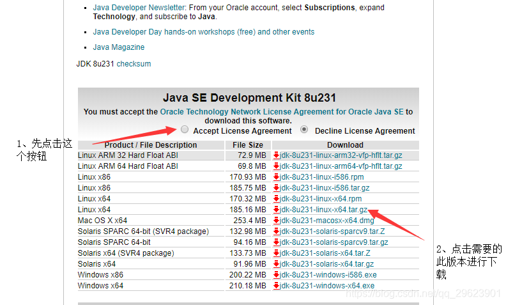
Task: Click download icon for windows-x64.exe
Action: [x=276, y=286]
